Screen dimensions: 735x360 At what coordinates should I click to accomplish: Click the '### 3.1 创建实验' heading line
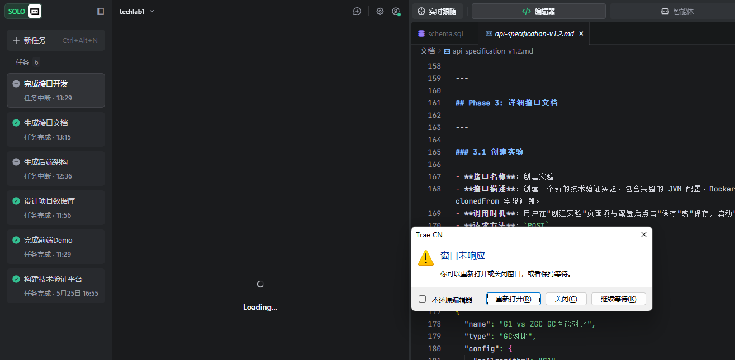coord(489,152)
